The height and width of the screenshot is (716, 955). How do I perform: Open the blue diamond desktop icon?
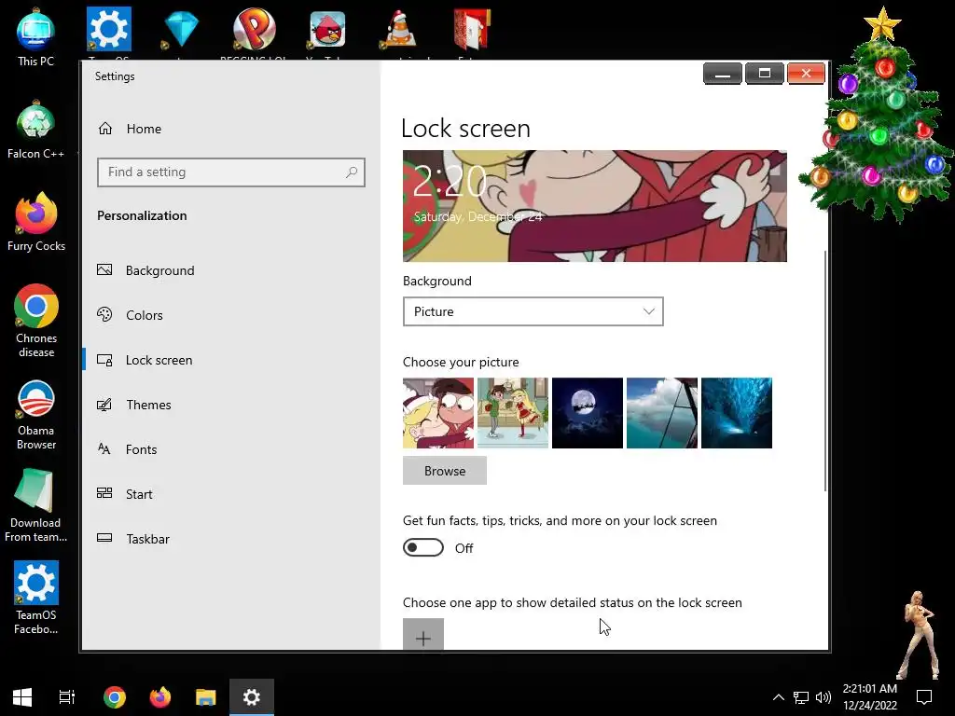point(181,31)
